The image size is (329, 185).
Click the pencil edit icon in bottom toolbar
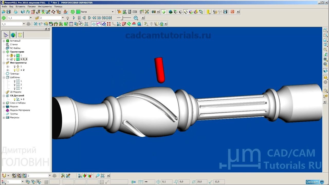pyautogui.click(x=97, y=176)
